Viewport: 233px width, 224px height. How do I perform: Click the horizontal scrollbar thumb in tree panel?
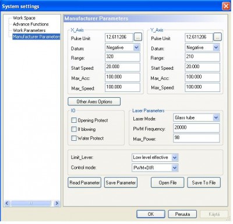[x=31, y=203]
